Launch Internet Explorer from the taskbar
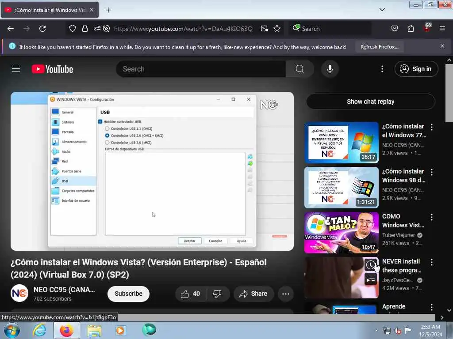The image size is (453, 339). [x=39, y=330]
